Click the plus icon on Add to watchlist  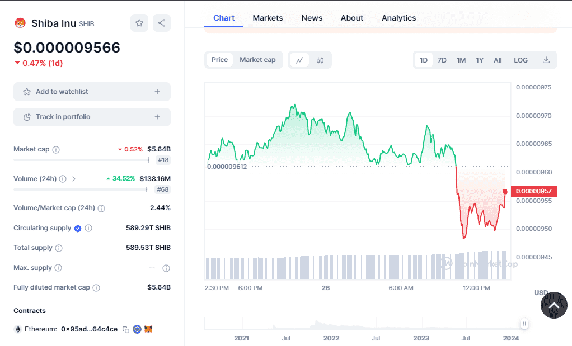pos(157,92)
